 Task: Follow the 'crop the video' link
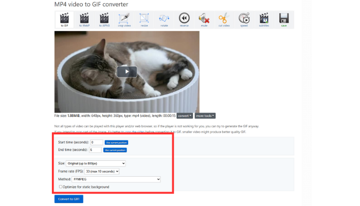coord(135,132)
